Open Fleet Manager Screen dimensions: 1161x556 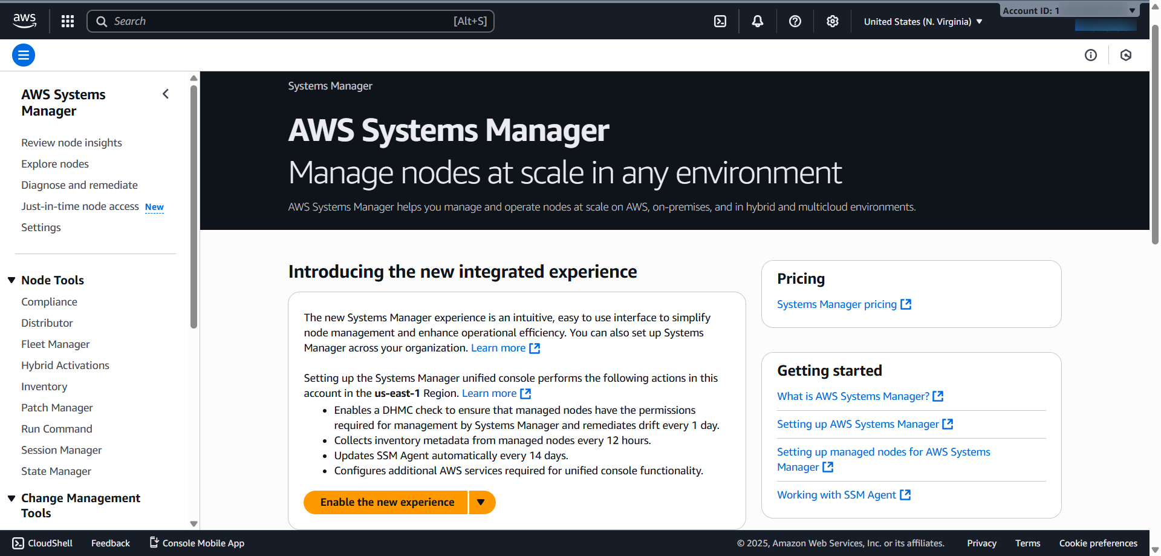pyautogui.click(x=56, y=344)
